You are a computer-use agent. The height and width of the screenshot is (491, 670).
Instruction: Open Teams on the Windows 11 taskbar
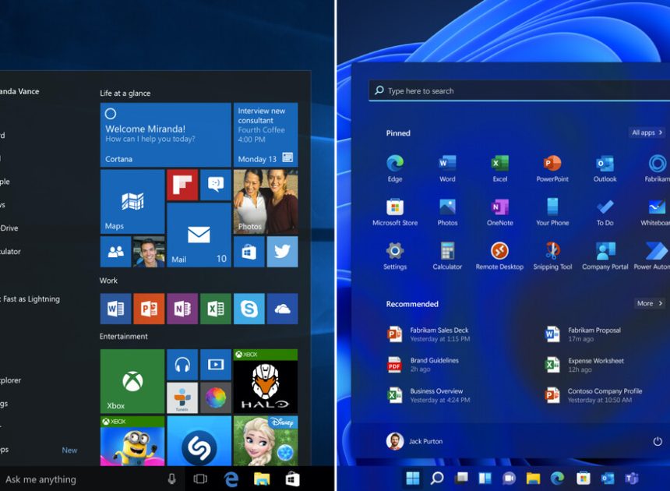click(x=632, y=479)
